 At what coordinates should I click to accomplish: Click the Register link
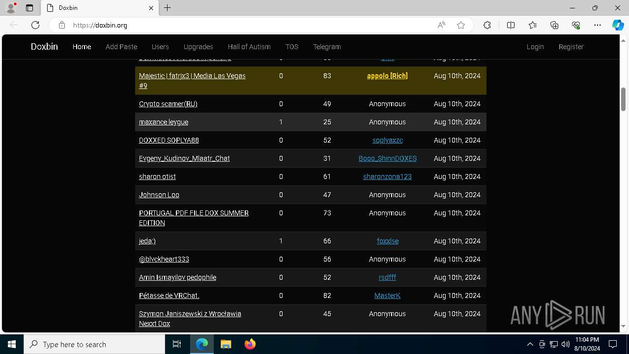pyautogui.click(x=571, y=47)
